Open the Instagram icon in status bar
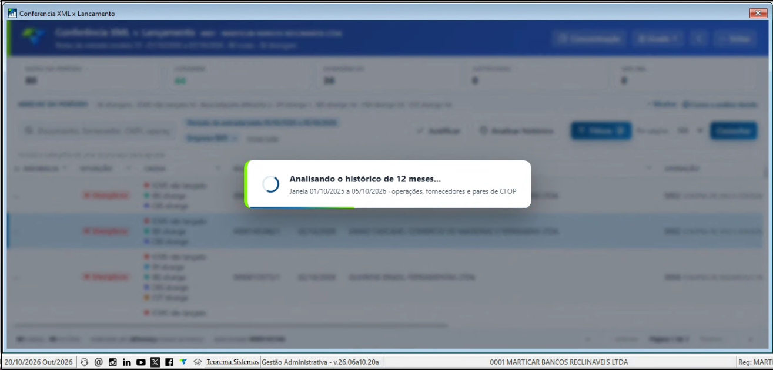 click(113, 362)
